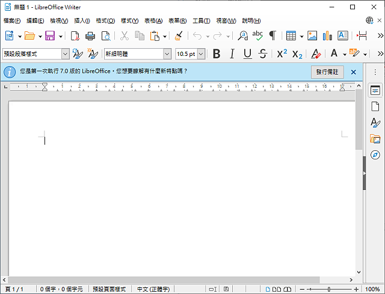This screenshot has width=385, height=294.
Task: Open Find and Replace
Action: click(x=243, y=36)
